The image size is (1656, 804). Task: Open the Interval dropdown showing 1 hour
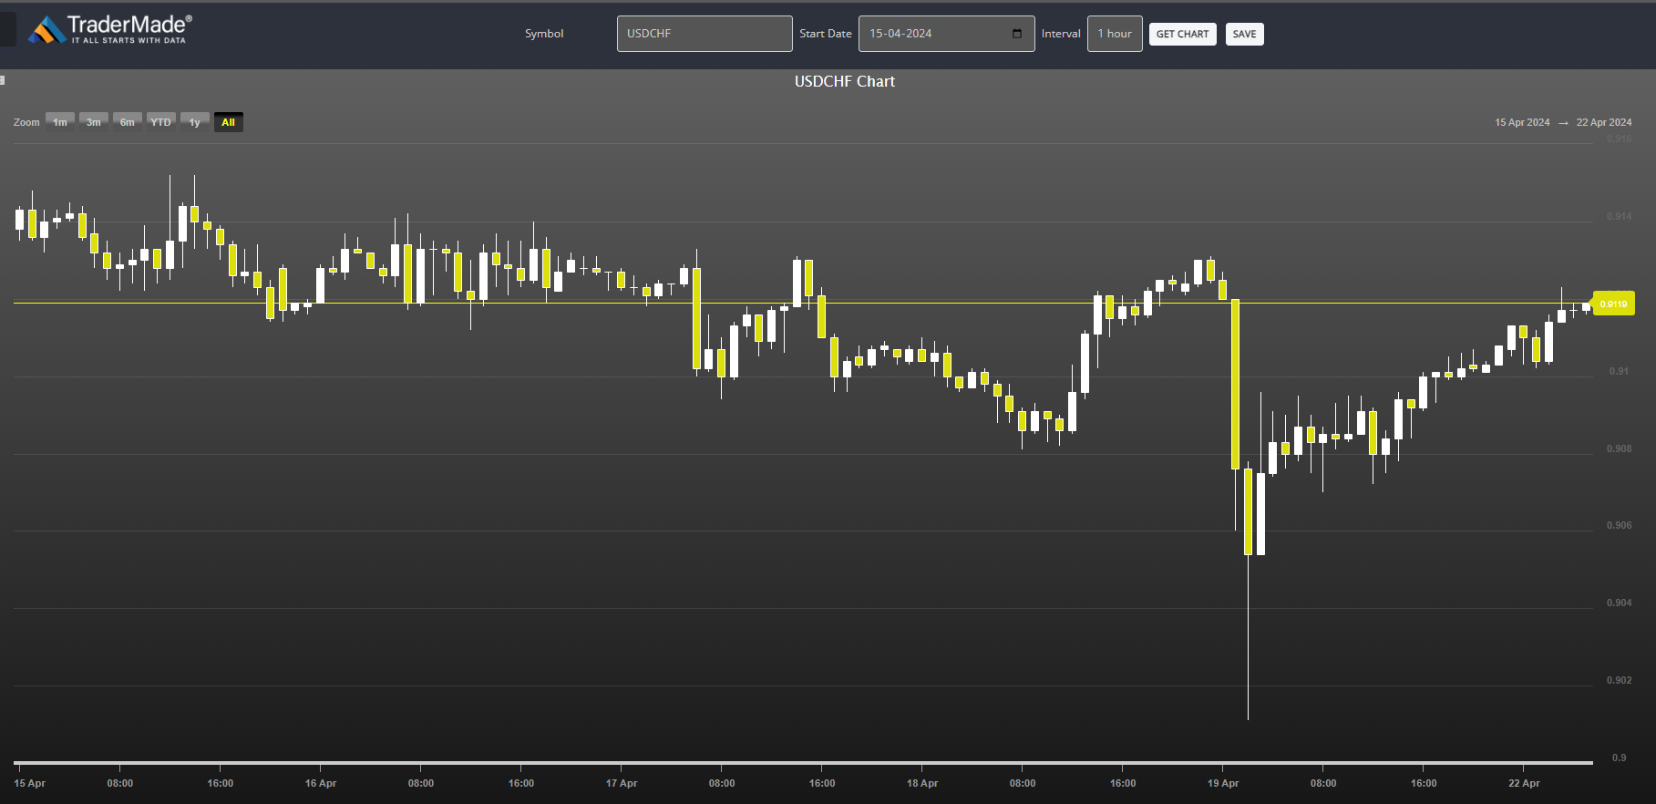point(1115,34)
